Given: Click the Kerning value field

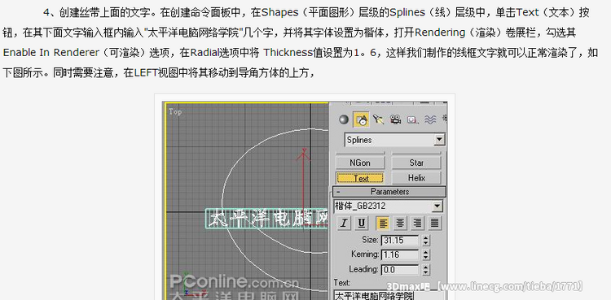Looking at the screenshot, I should 400,254.
